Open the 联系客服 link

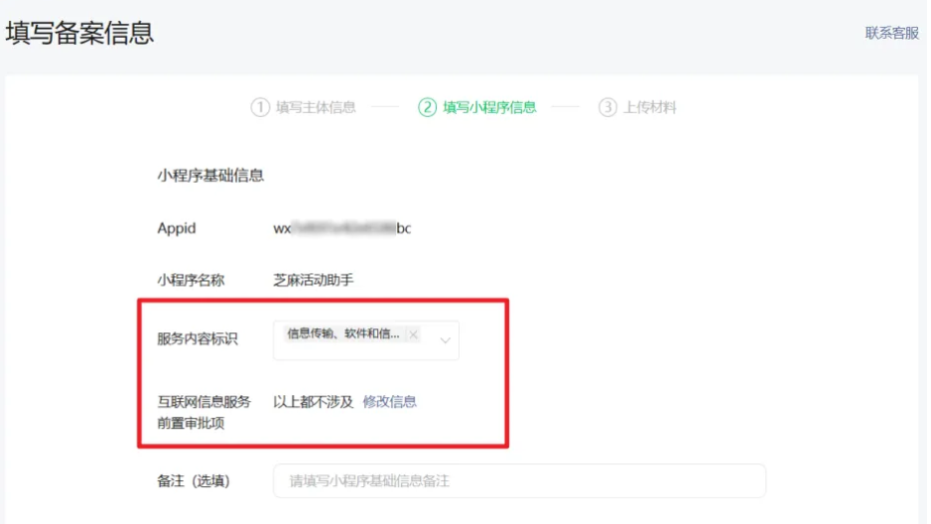(891, 33)
